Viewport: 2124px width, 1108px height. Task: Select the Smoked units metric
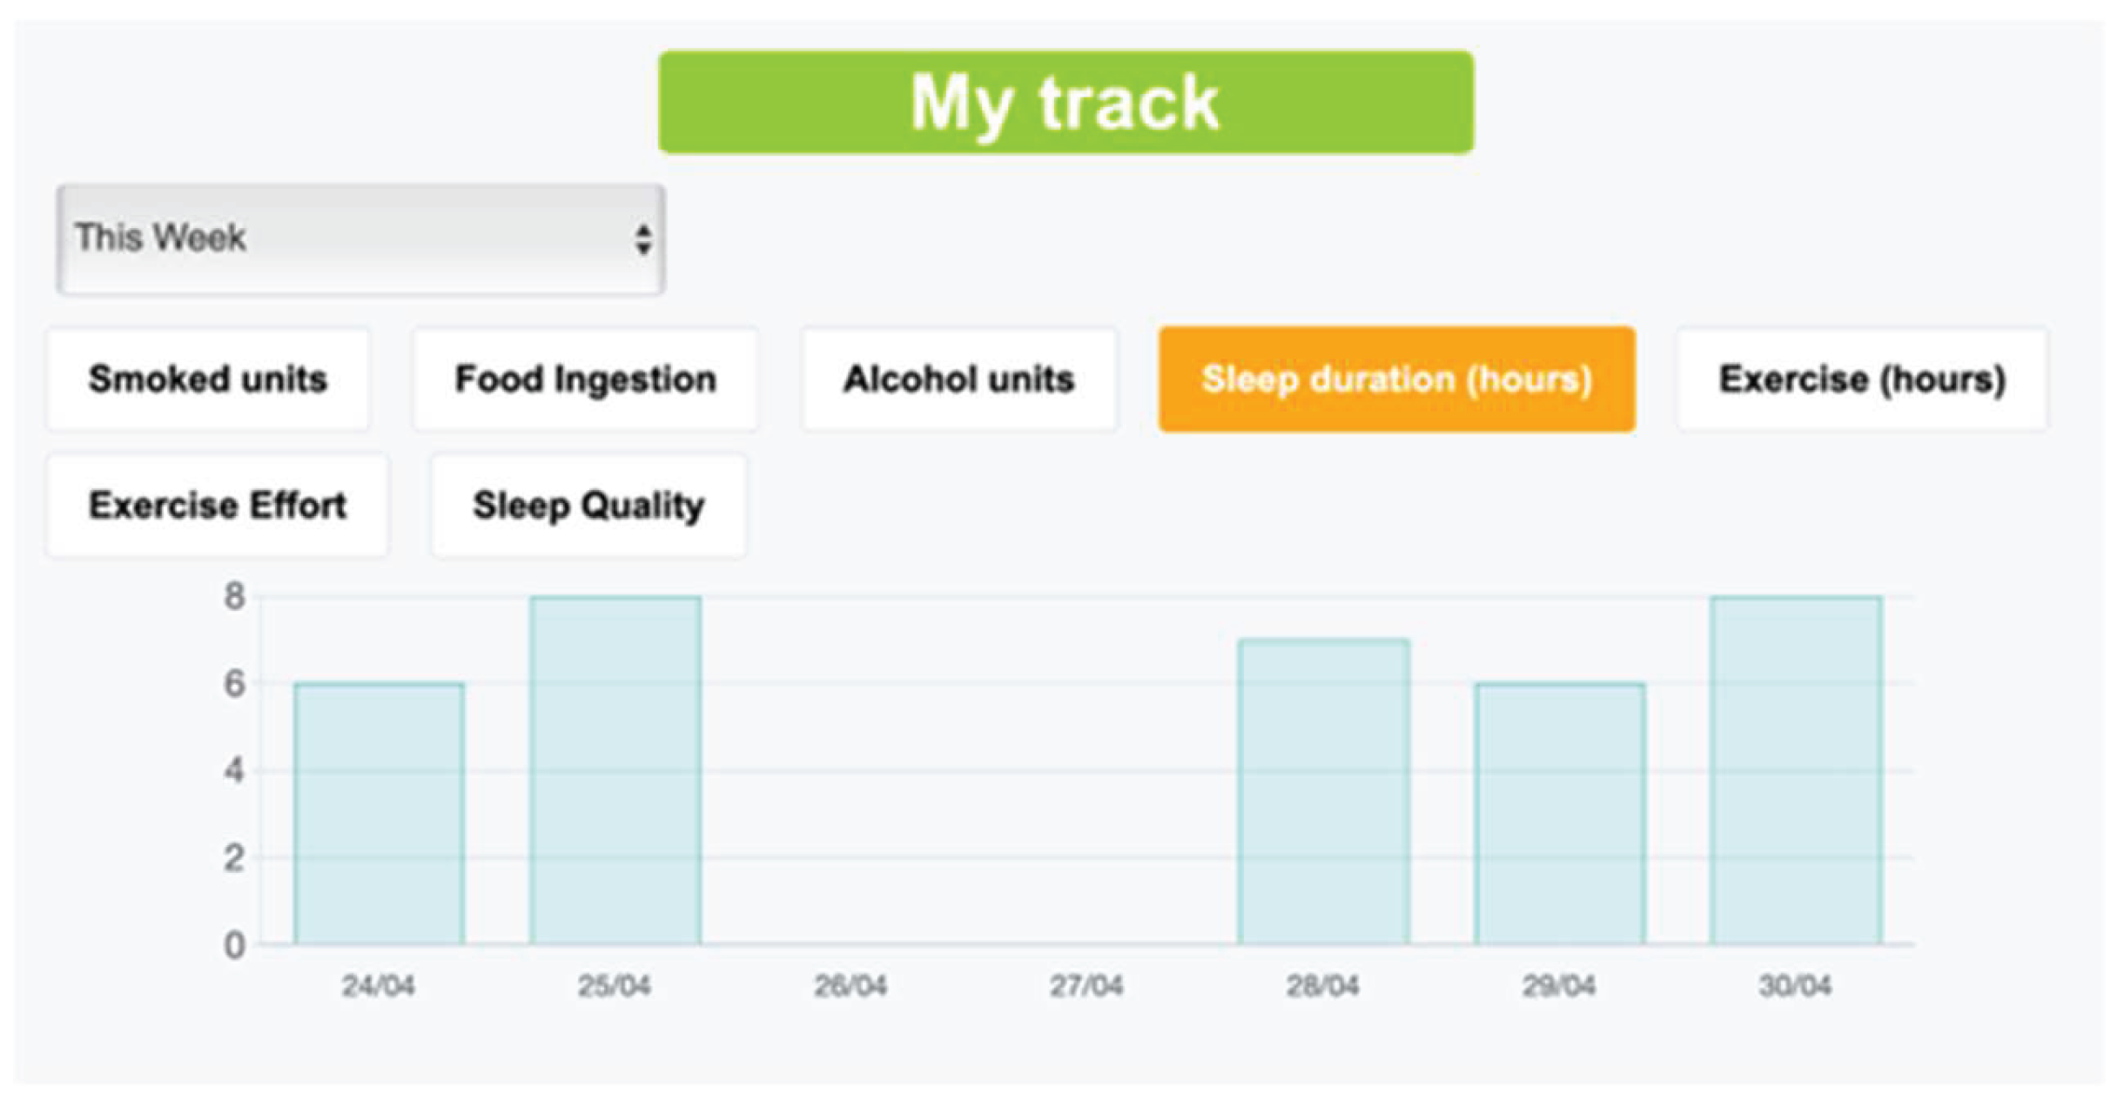(x=208, y=379)
